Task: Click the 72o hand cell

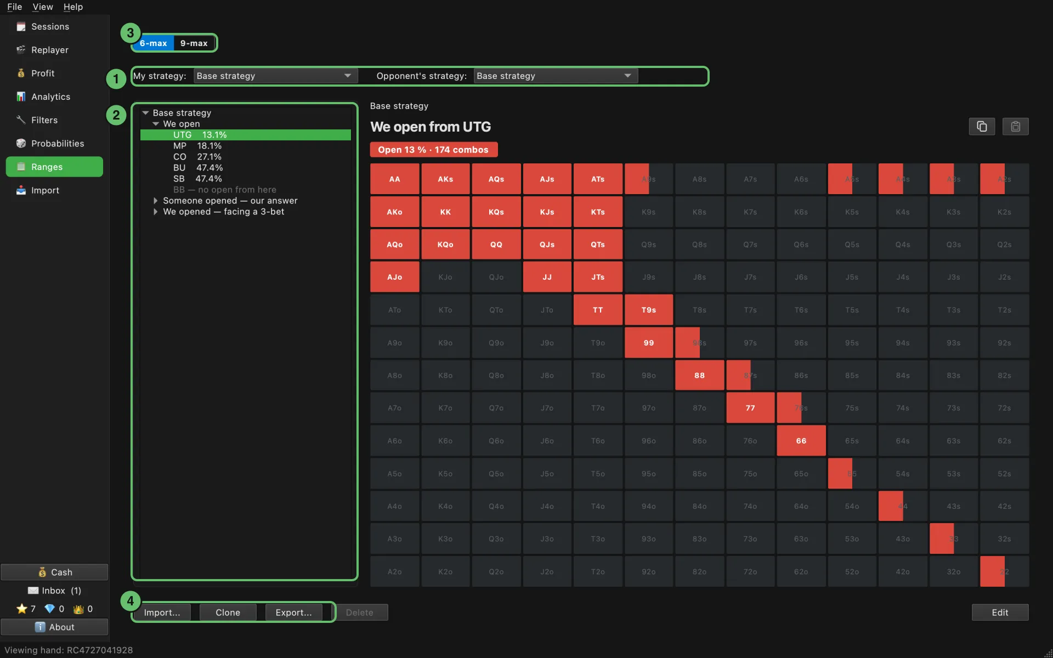Action: pos(750,571)
